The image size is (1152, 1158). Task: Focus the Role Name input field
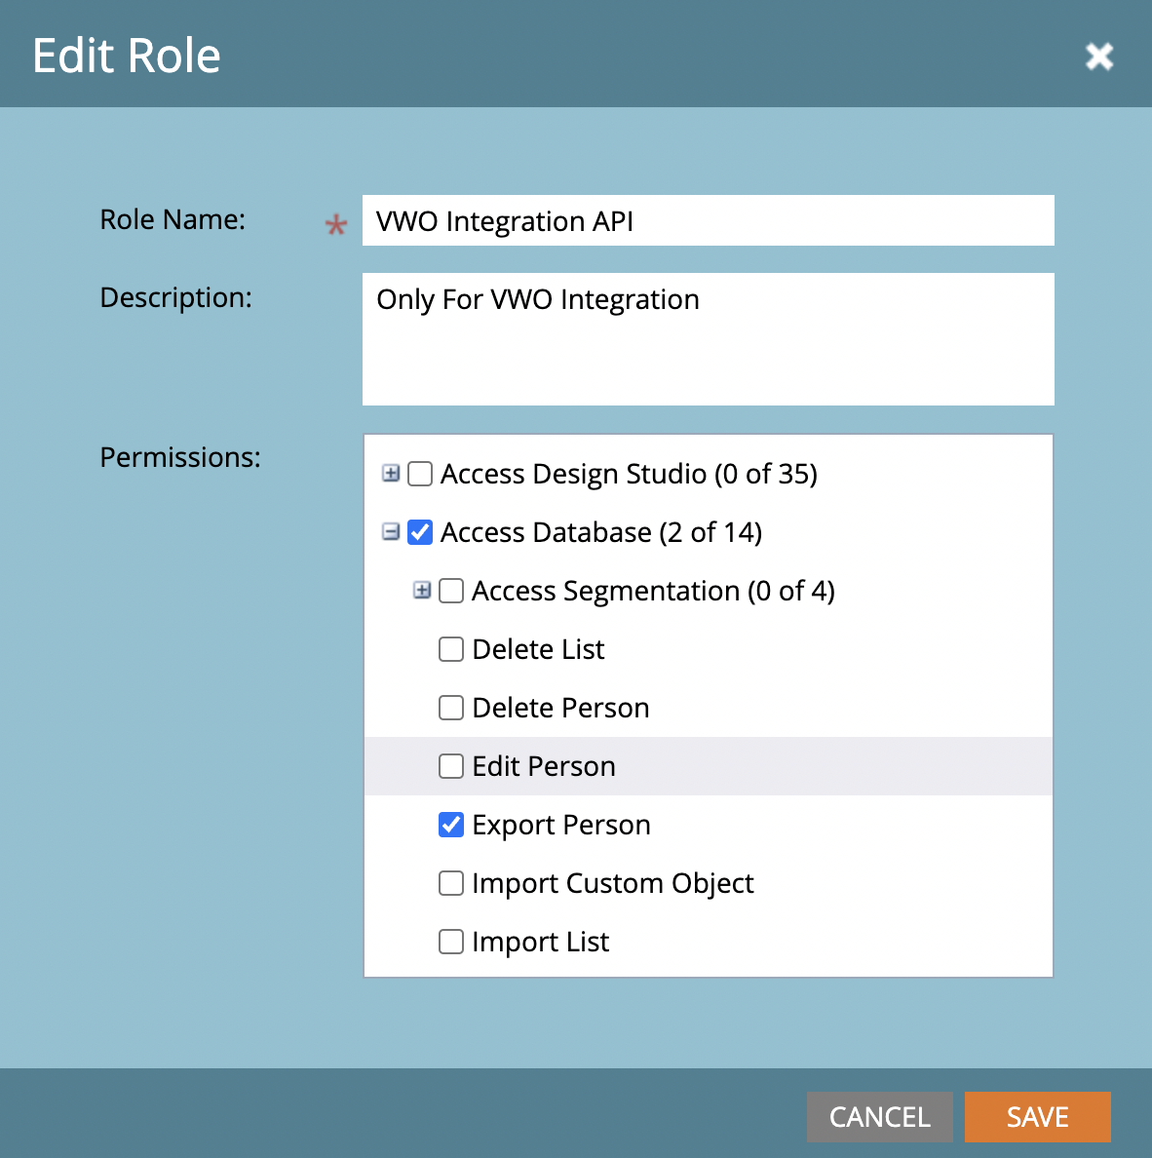click(x=709, y=220)
